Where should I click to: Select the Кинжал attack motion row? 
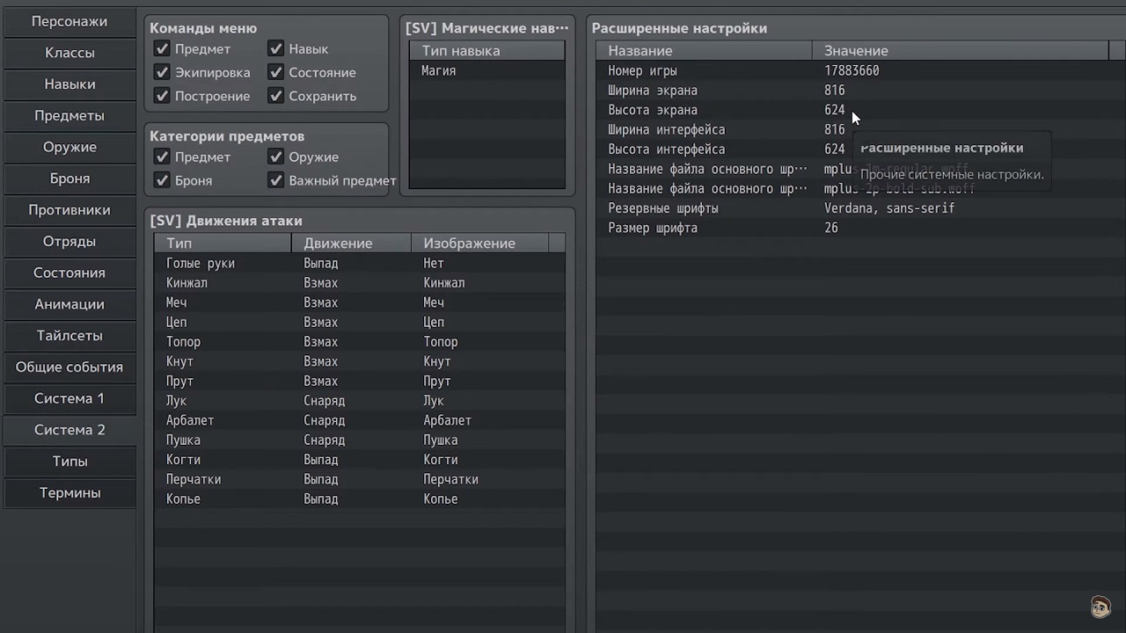[x=359, y=283]
